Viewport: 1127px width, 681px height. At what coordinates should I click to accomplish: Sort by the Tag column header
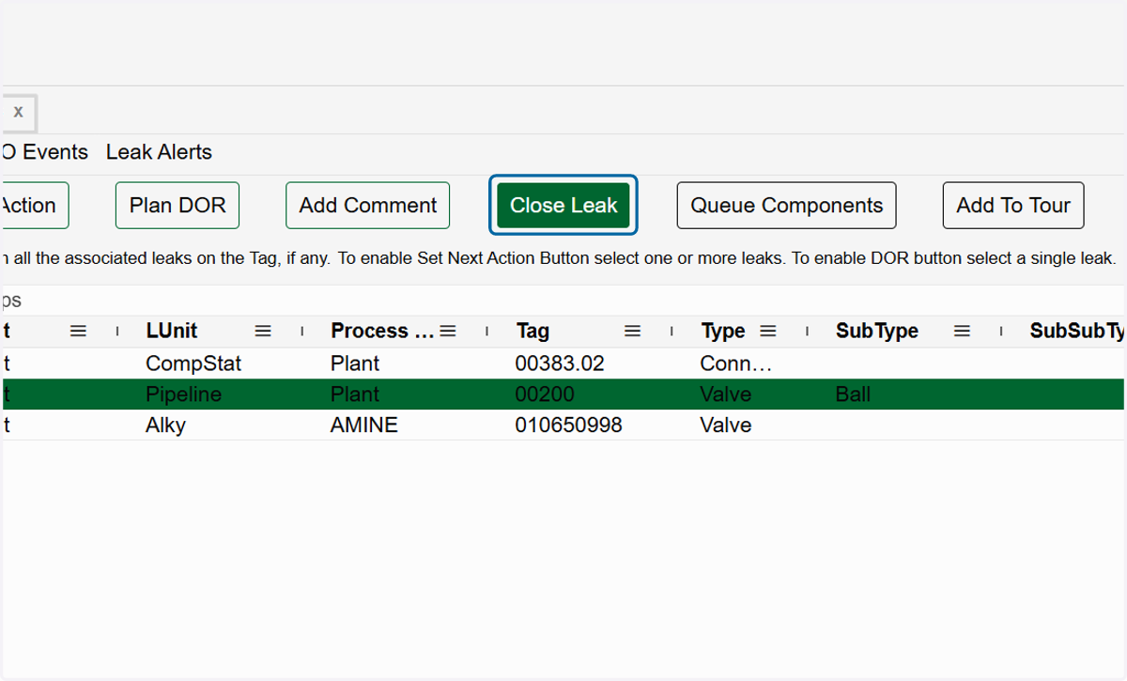click(x=533, y=331)
